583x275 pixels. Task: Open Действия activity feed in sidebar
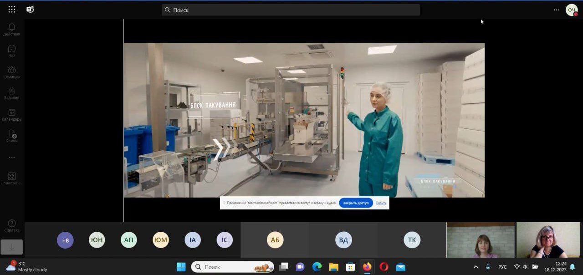pos(12,30)
